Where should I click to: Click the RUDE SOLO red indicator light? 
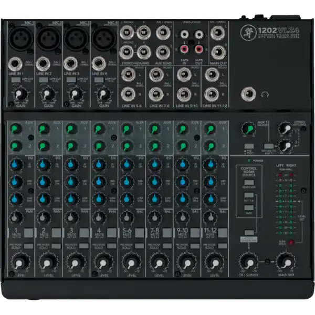[291, 243]
